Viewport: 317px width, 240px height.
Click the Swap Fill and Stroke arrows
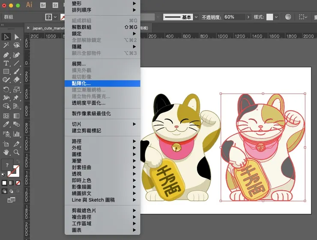tap(18, 161)
